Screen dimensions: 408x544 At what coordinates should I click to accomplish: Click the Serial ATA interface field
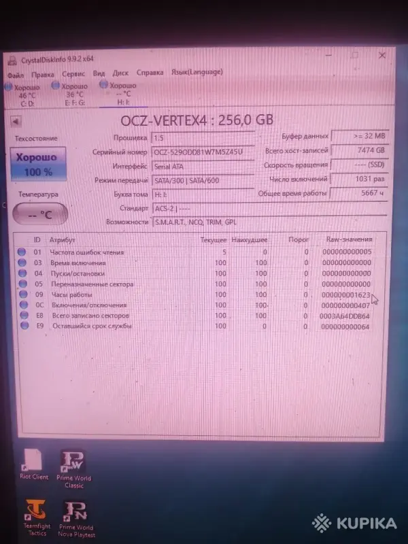[203, 166]
